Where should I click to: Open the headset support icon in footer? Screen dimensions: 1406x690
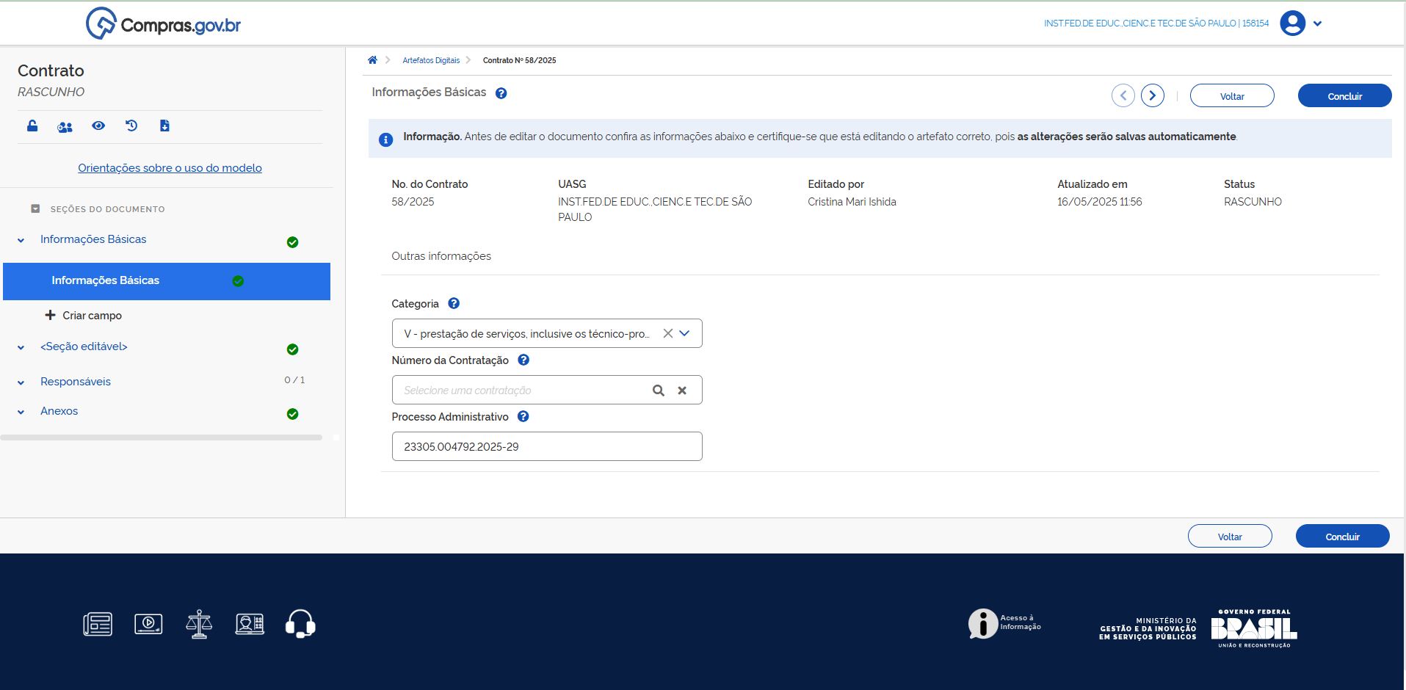300,624
